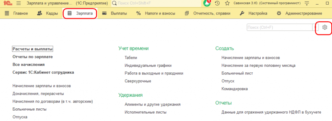Click the Отчеты heading
The height and width of the screenshot is (121, 332).
point(223,103)
